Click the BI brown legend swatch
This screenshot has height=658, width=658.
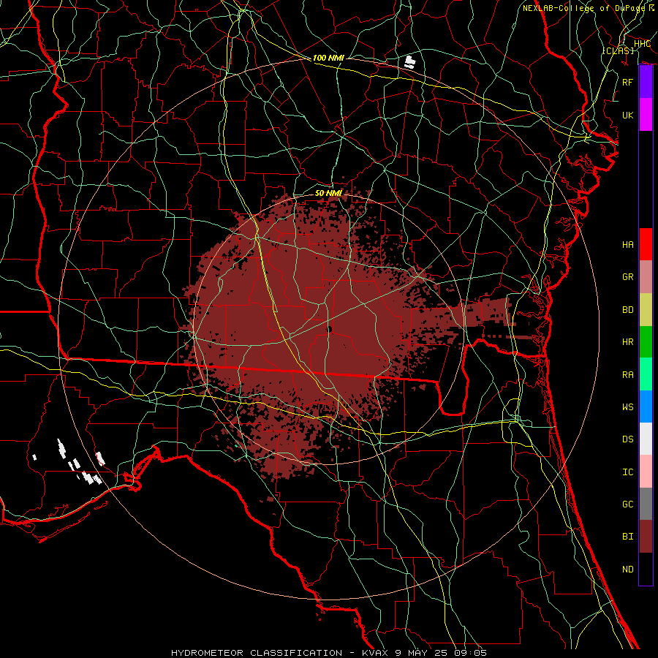(646, 537)
